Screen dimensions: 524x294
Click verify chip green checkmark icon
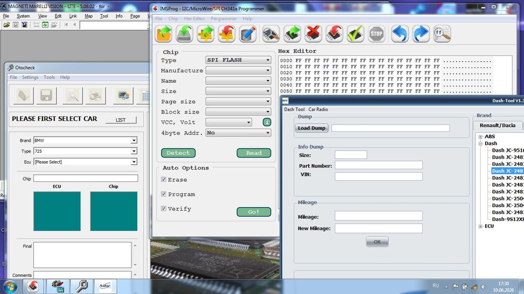(x=355, y=33)
